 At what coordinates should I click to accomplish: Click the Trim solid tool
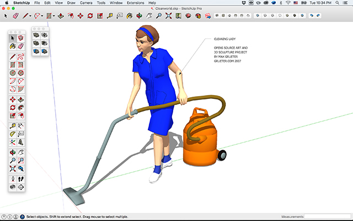pos(36,51)
